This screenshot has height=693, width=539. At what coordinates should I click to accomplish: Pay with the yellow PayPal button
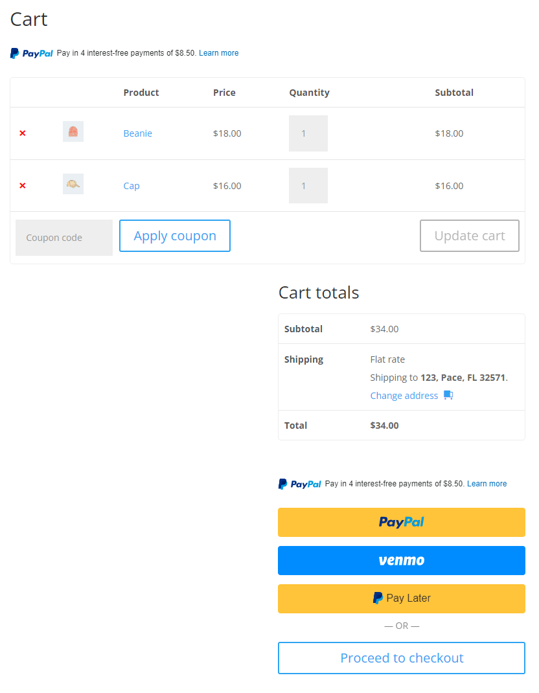click(x=402, y=523)
